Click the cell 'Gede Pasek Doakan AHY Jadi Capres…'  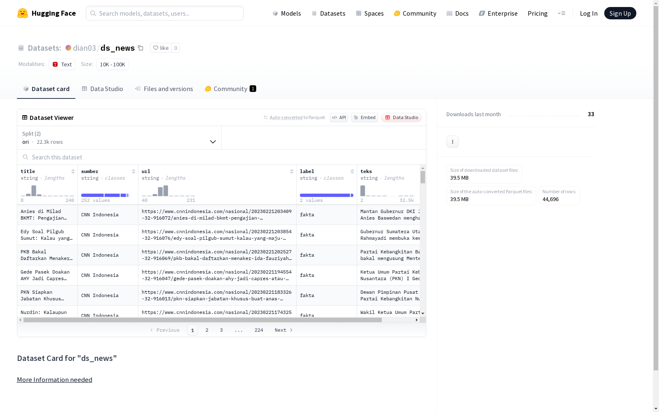coord(47,275)
